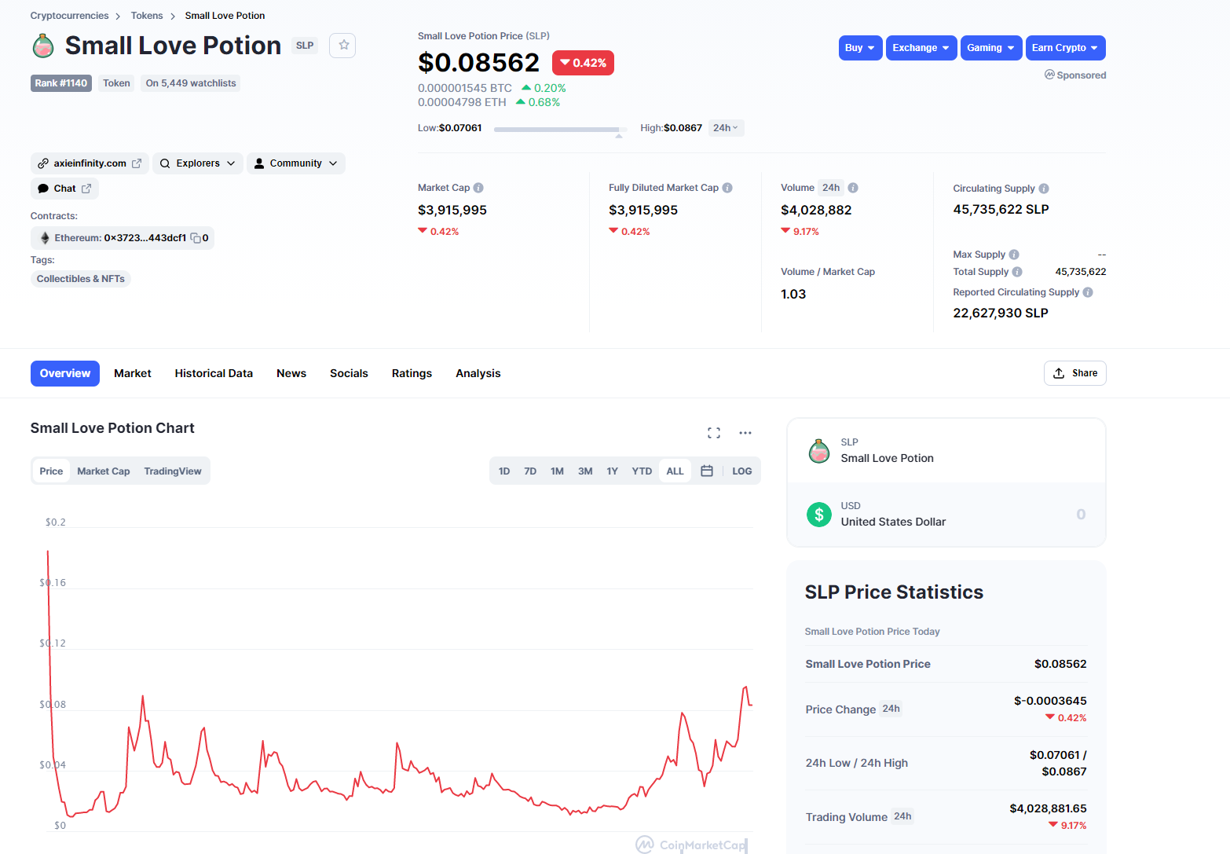
Task: Click the Share button
Action: coord(1074,373)
